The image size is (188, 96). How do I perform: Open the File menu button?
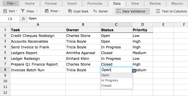click(11, 3)
